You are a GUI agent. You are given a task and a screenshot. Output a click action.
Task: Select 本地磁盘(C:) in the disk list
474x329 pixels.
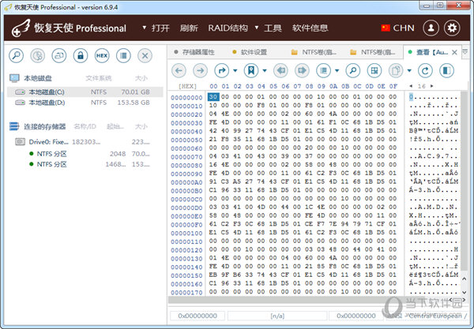point(85,92)
